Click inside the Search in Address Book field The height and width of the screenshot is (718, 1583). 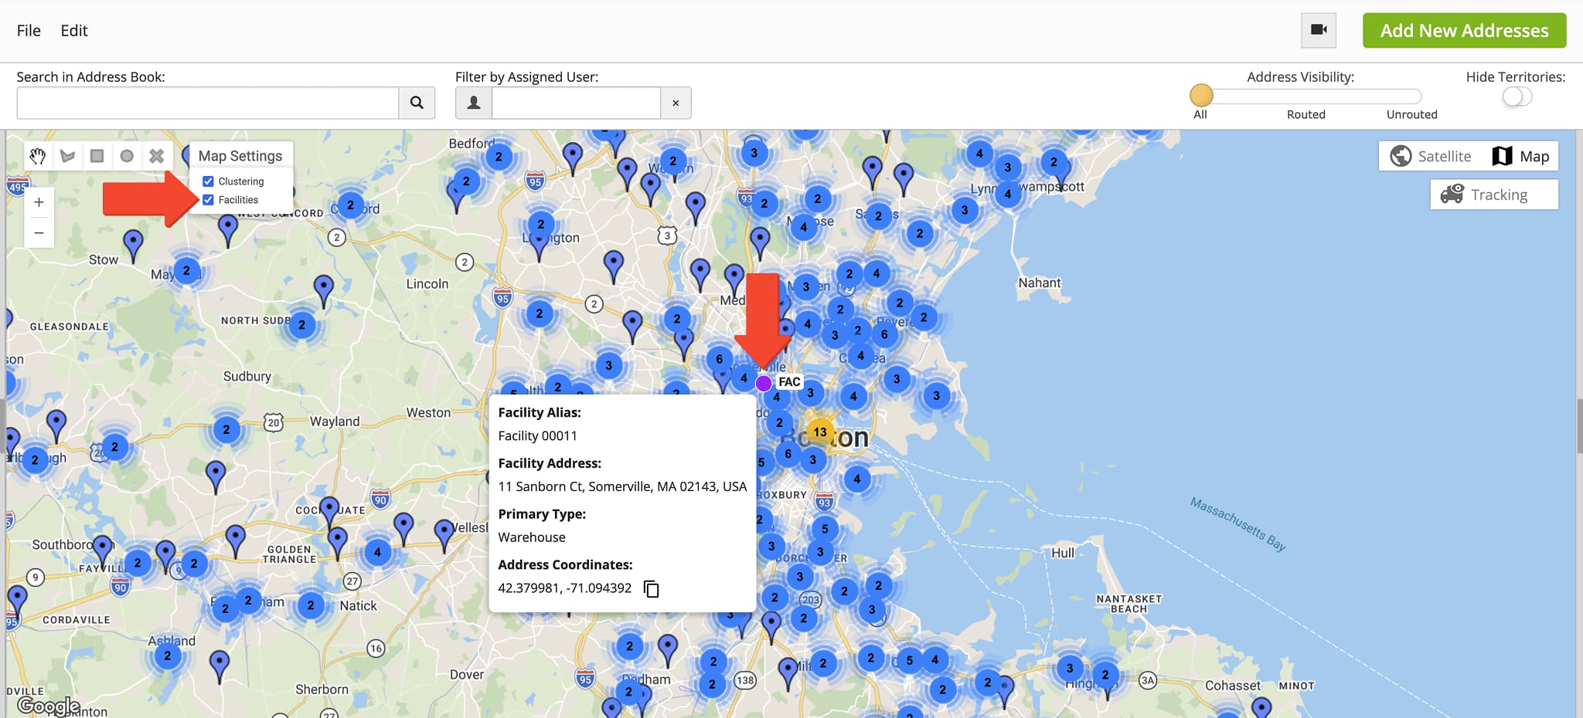[x=206, y=102]
